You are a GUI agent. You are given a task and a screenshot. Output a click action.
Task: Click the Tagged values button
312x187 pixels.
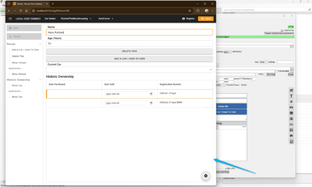click(x=270, y=33)
